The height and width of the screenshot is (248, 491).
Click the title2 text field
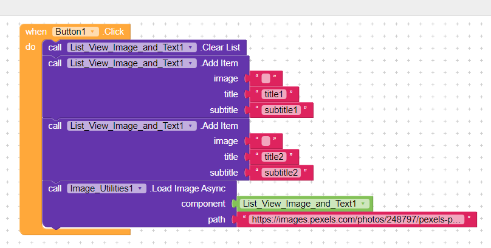[274, 157]
